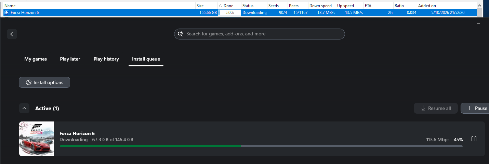Sort torrents by Peers column
The image size is (489, 164).
point(298,6)
